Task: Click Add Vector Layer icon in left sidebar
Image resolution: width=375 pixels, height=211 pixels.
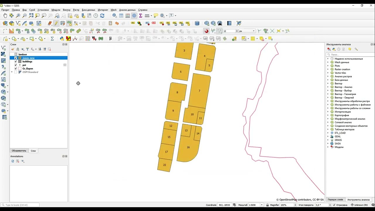Action: click(x=4, y=48)
